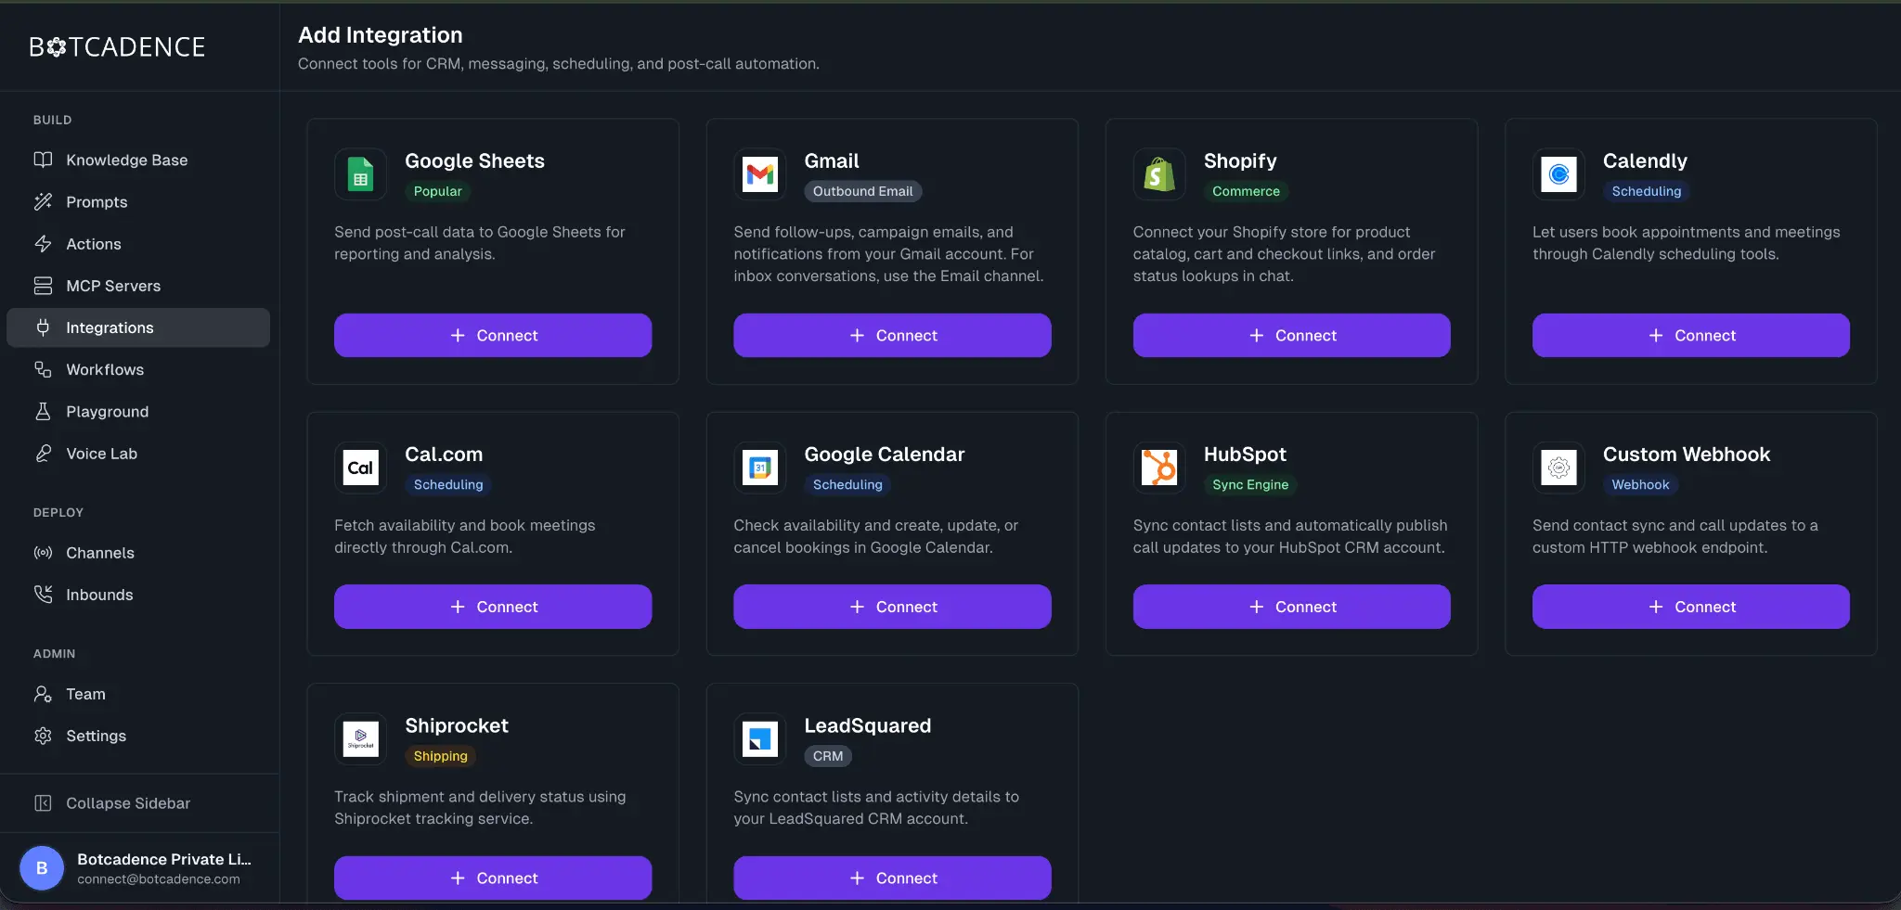The width and height of the screenshot is (1901, 910).
Task: Click the Google Calendar logo icon
Action: (759, 468)
